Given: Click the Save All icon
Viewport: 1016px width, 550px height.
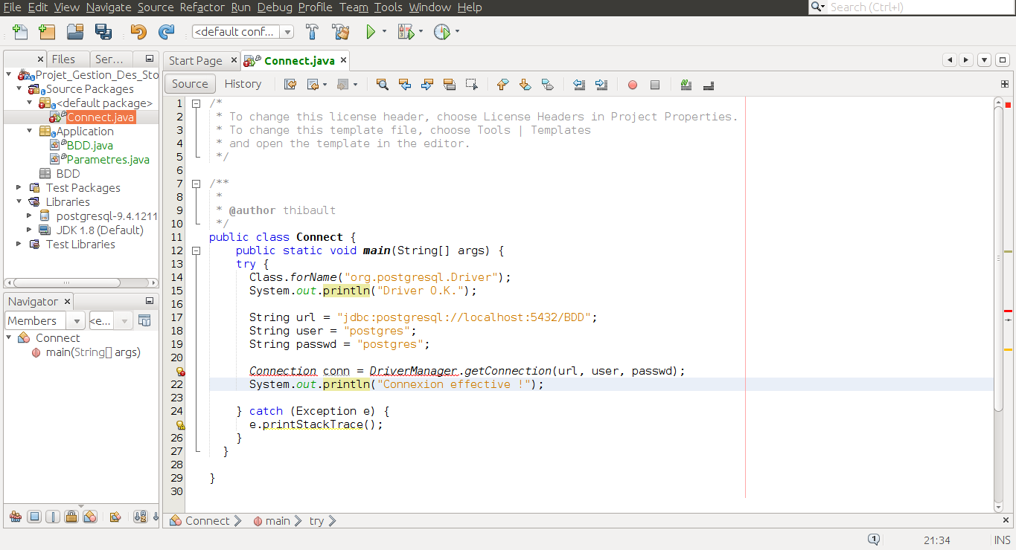Looking at the screenshot, I should [103, 31].
